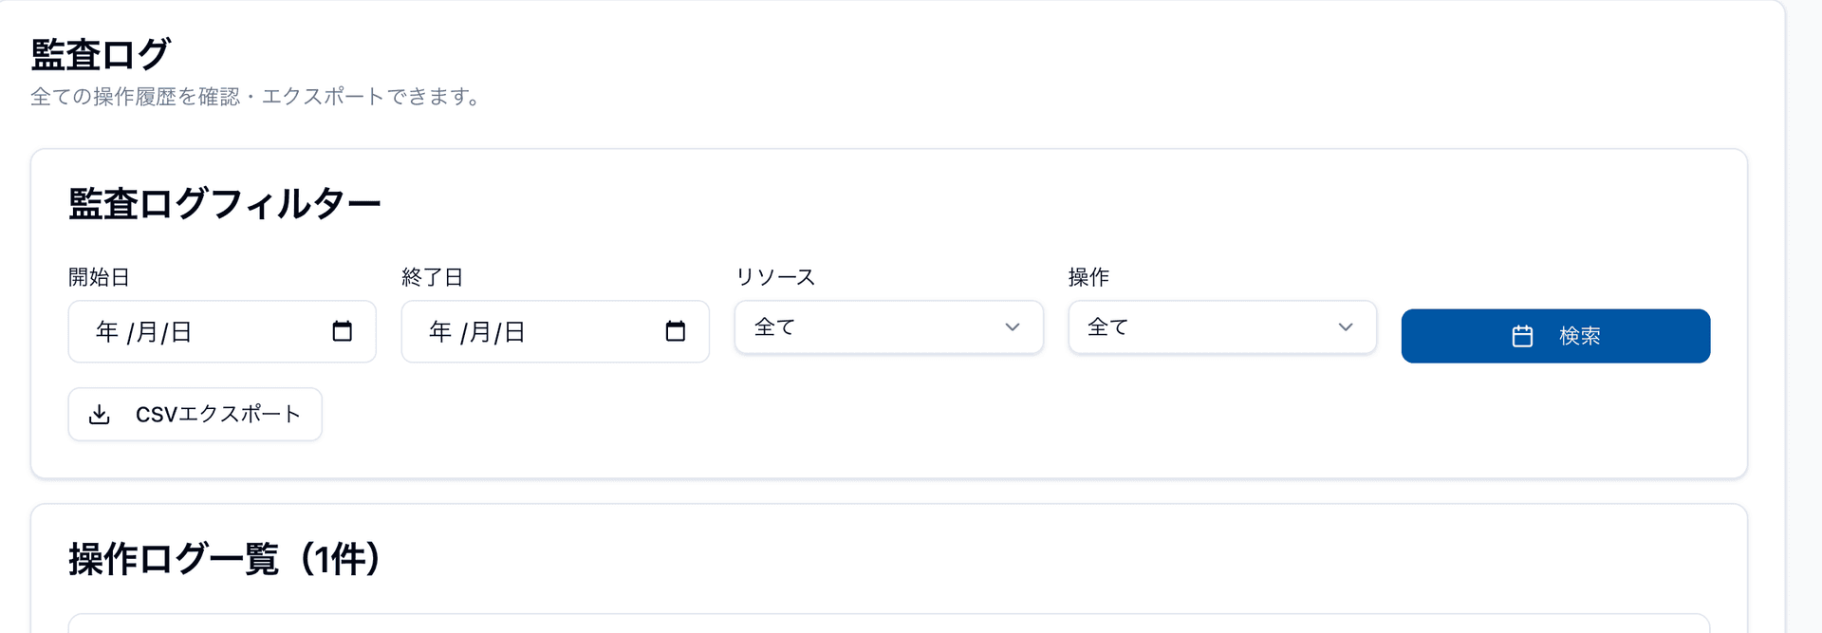The height and width of the screenshot is (633, 1822).
Task: Click the 操作ログ一覧（1件）heading
Action: point(225,559)
